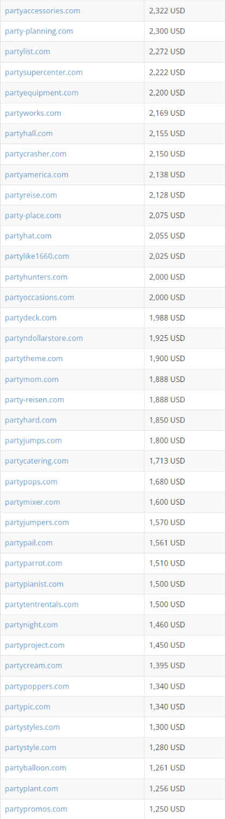Open partypromos.com domain link
The image size is (225, 819).
click(x=36, y=809)
